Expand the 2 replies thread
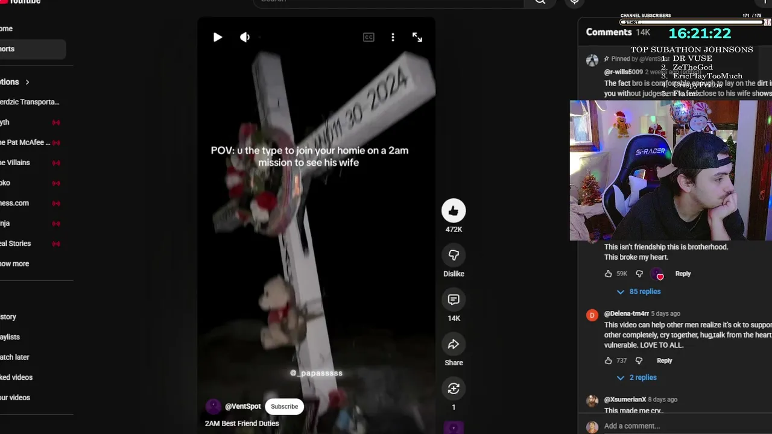 click(x=636, y=378)
